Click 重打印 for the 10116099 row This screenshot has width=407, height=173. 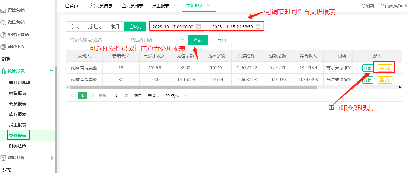pos(385,80)
